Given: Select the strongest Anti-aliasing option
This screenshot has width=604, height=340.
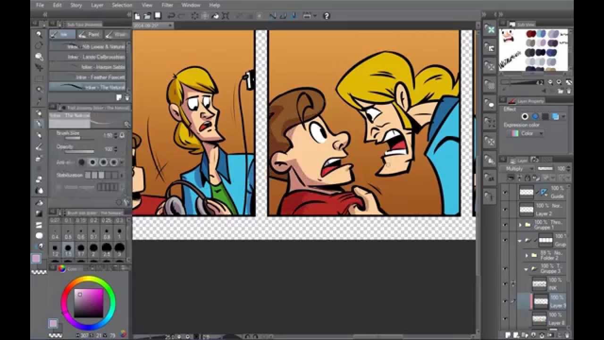Looking at the screenshot, I should [114, 162].
